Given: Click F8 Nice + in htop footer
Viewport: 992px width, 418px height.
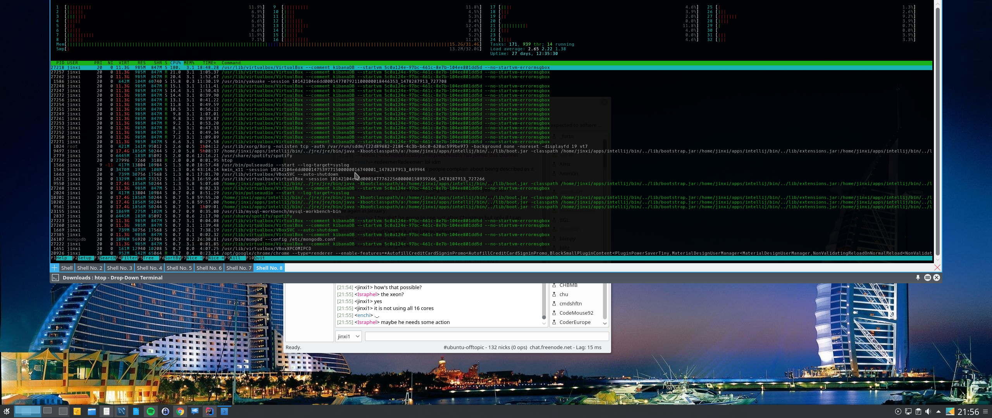Looking at the screenshot, I should pyautogui.click(x=213, y=258).
